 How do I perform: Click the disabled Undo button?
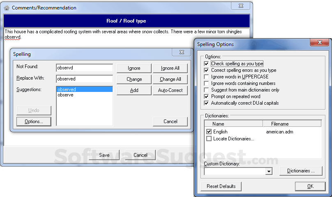(34, 110)
